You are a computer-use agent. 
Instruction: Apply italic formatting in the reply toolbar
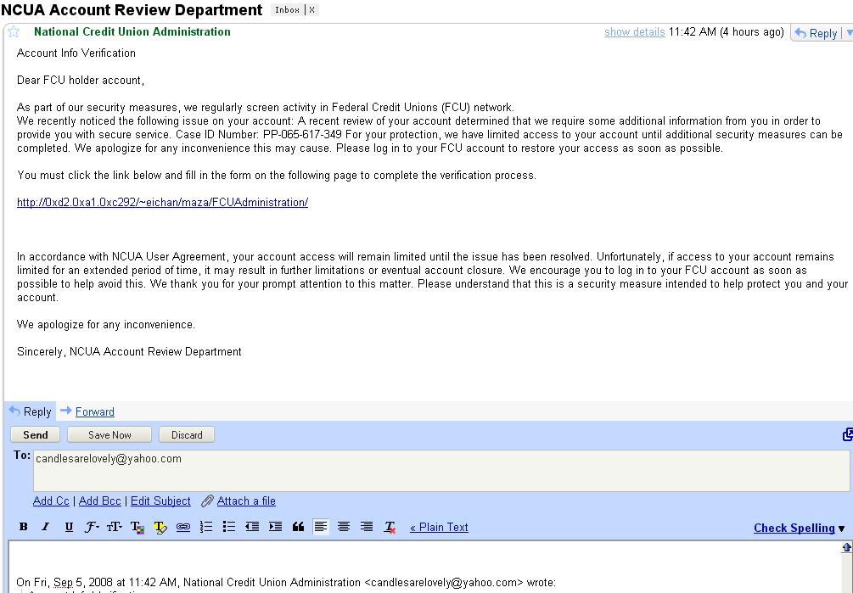pos(46,527)
